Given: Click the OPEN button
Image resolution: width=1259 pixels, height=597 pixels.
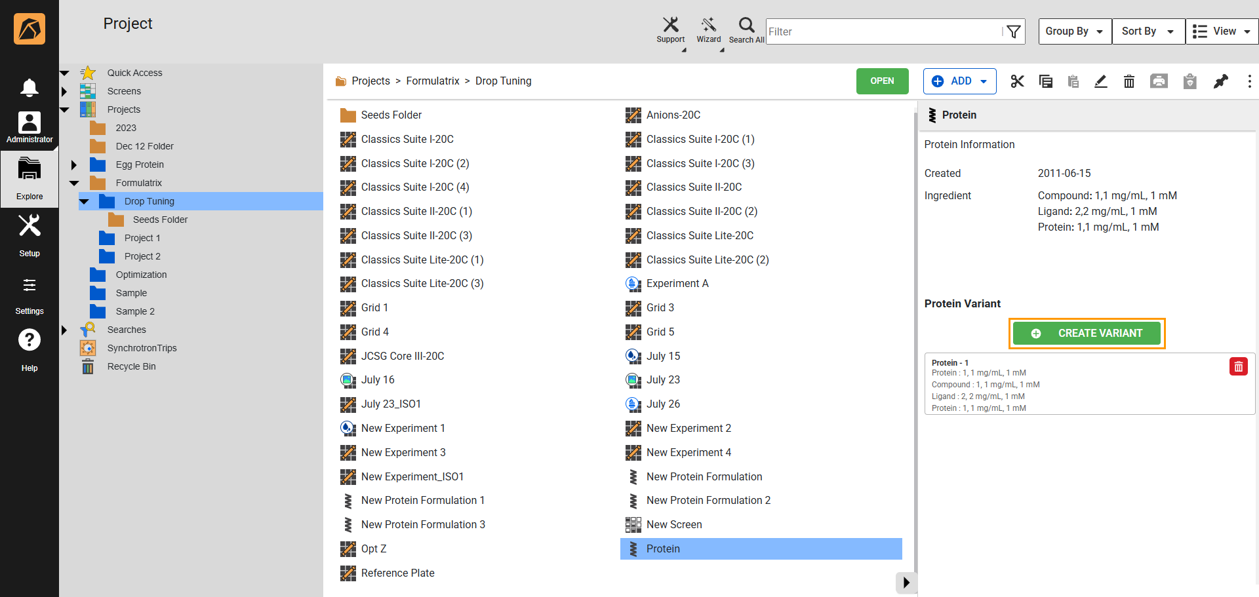Looking at the screenshot, I should click(x=882, y=81).
